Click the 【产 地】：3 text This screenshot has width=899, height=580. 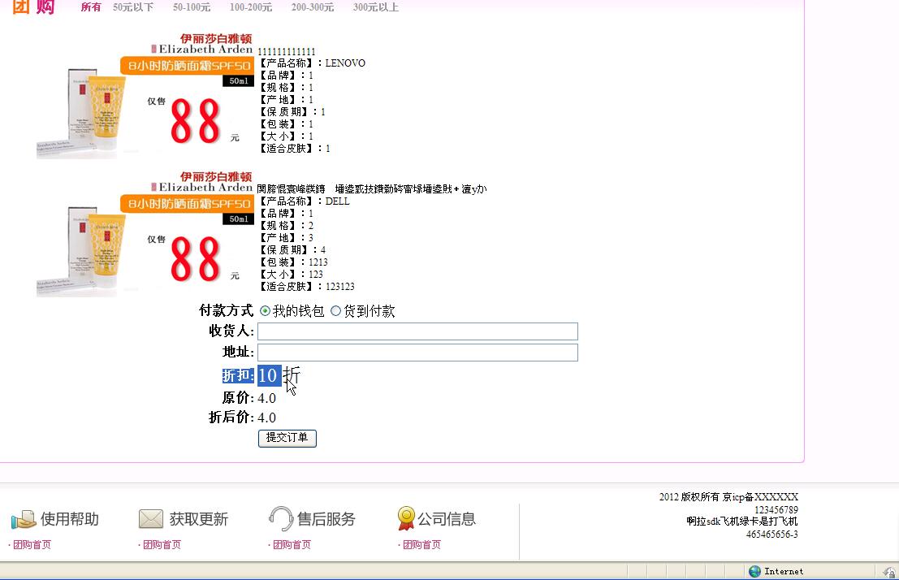pos(286,238)
